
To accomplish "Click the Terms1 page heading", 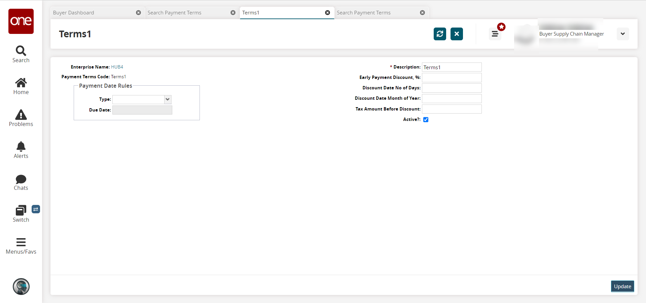I will coord(75,34).
